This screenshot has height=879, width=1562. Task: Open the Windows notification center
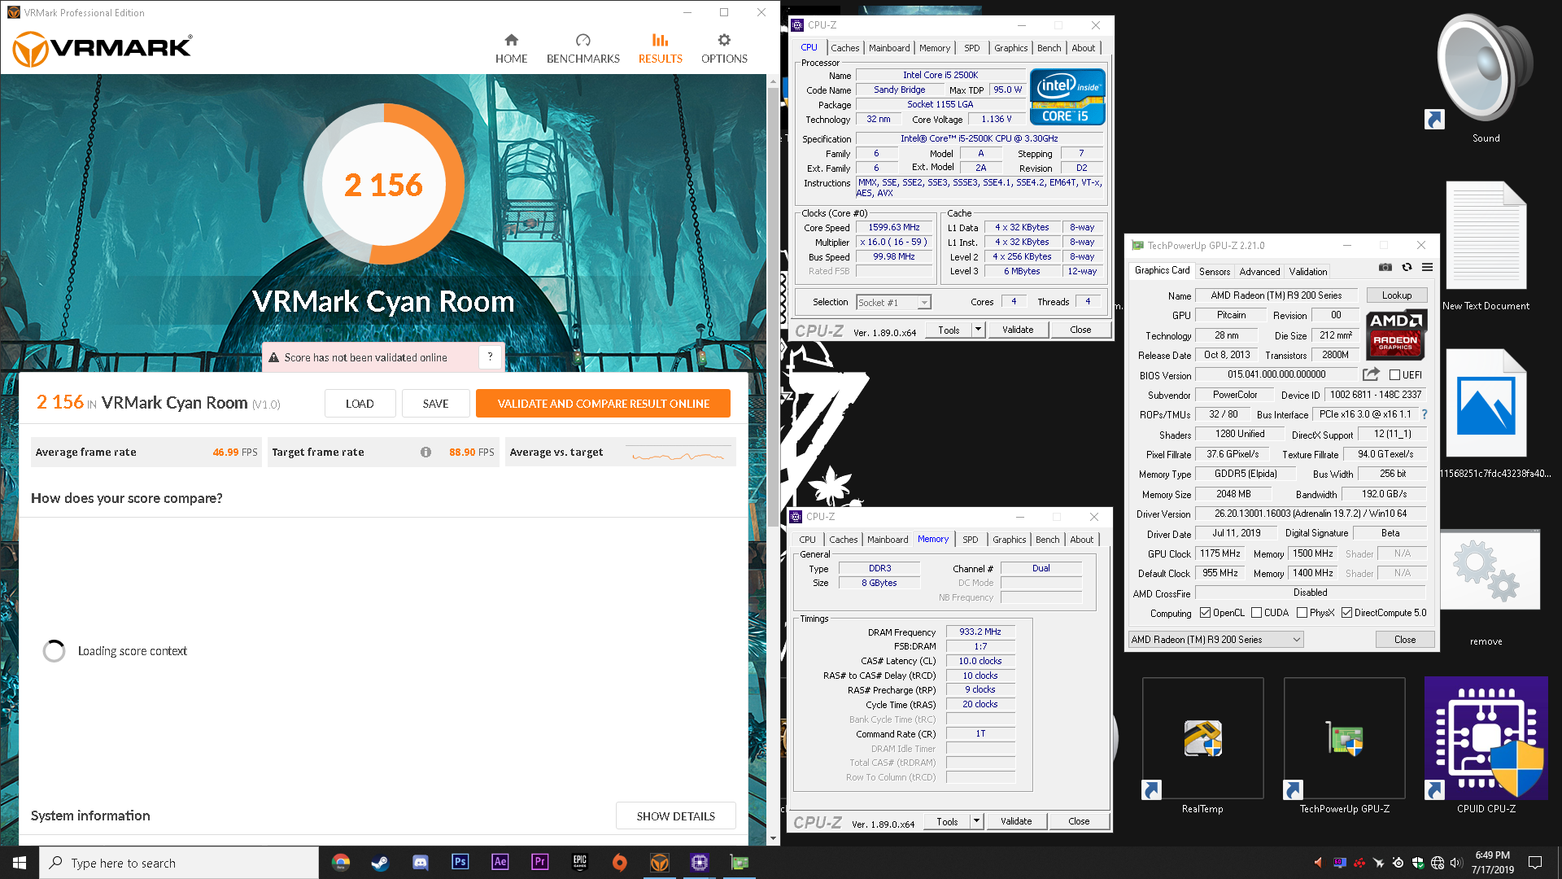pos(1535,863)
